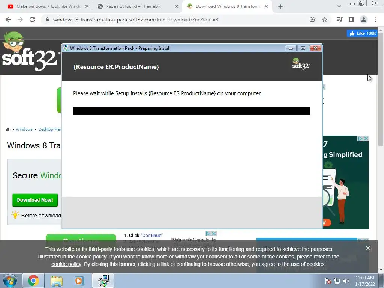Viewport: 384px width, 288px height.
Task: Close the small Online File Converter ad
Action: coord(214,233)
